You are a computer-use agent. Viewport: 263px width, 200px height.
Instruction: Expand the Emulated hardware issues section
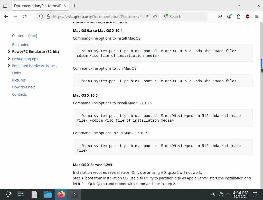click(9, 66)
